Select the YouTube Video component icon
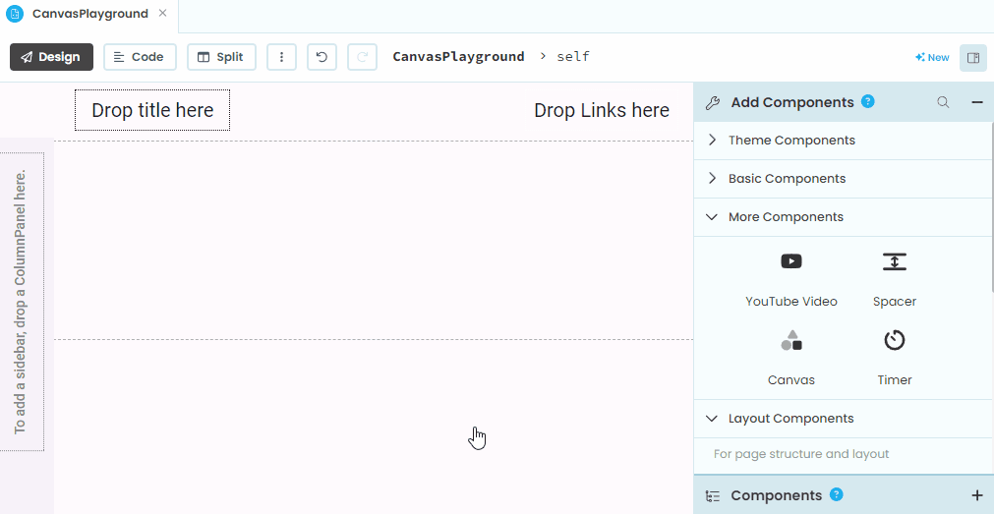 click(x=791, y=261)
